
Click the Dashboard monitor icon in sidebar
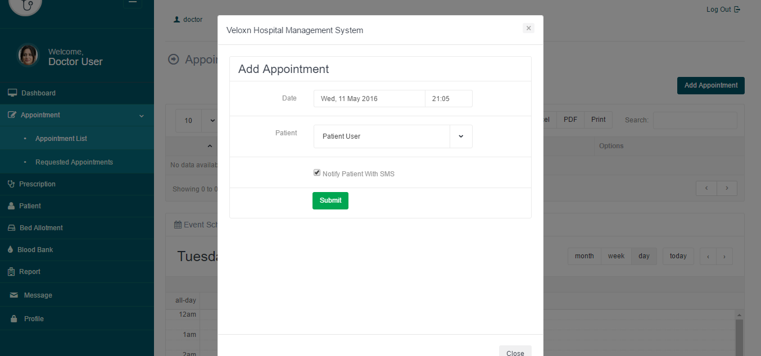(12, 93)
